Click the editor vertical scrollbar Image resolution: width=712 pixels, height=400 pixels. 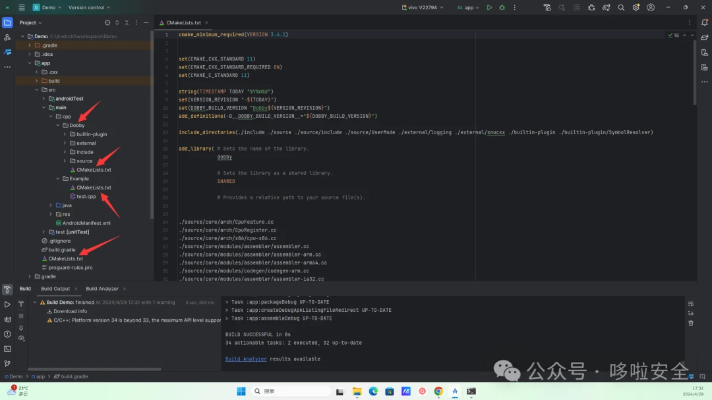pyautogui.click(x=695, y=72)
